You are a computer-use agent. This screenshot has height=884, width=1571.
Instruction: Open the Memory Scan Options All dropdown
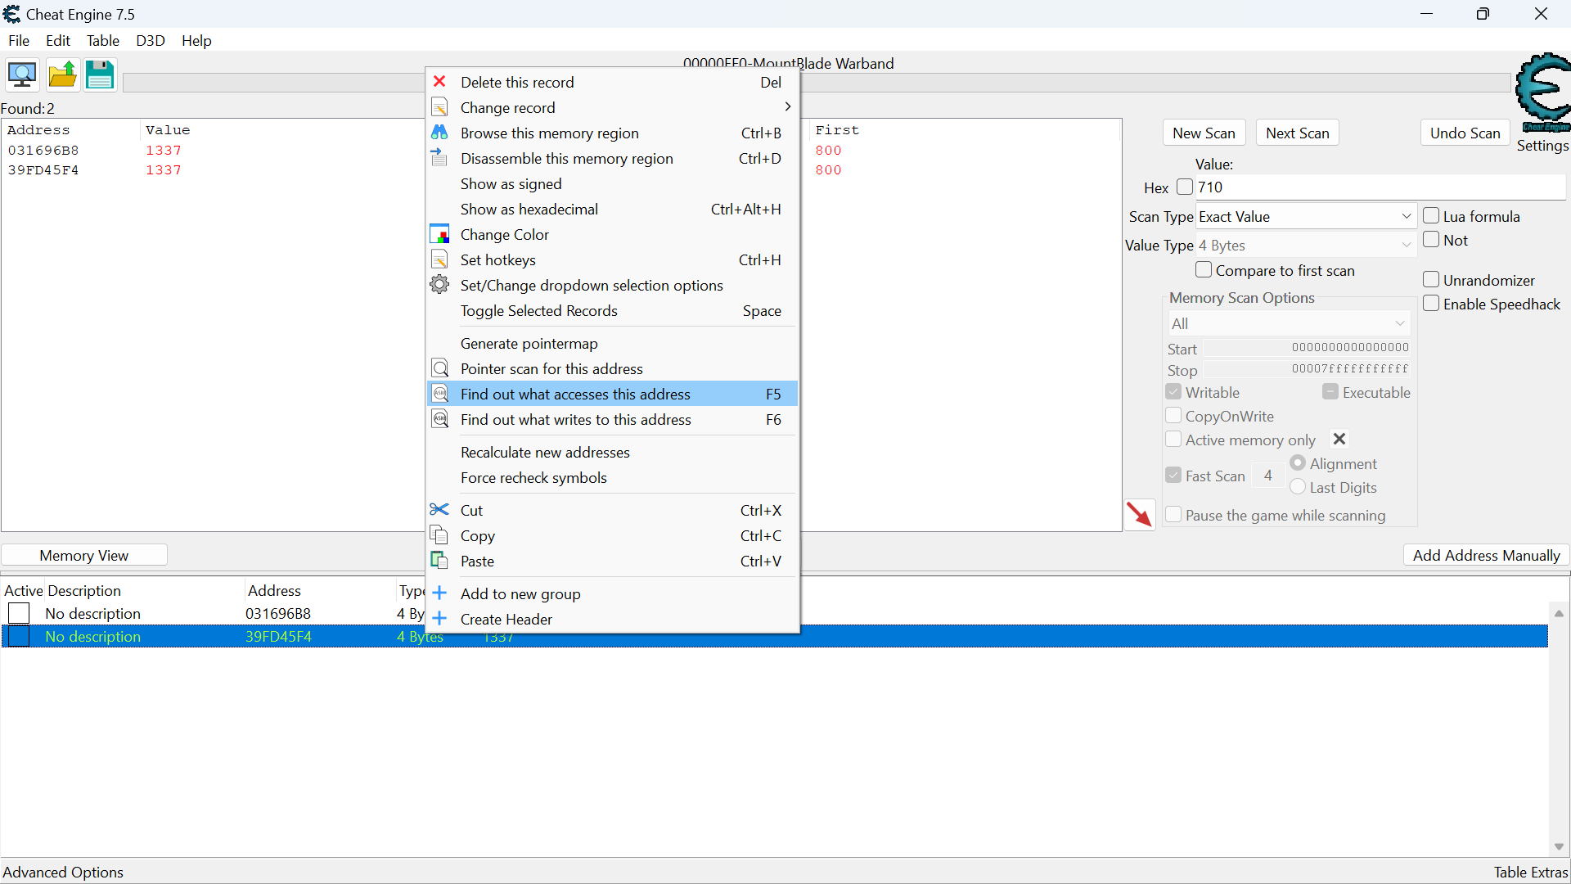pos(1288,323)
